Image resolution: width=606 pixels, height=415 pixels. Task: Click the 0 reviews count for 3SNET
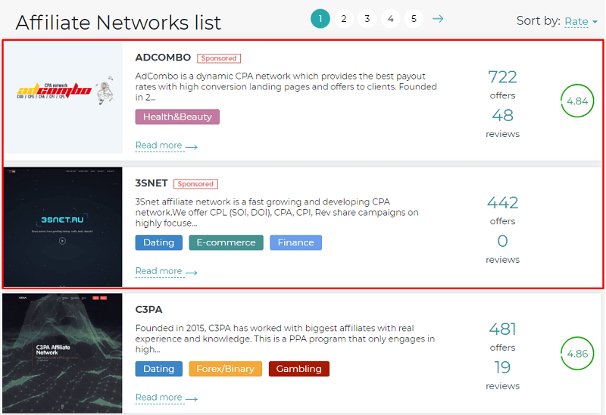pos(502,241)
